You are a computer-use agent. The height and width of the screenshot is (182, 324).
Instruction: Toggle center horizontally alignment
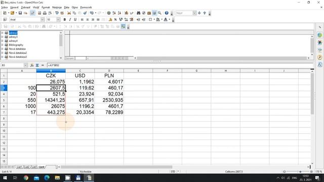pyautogui.click(x=88, y=19)
